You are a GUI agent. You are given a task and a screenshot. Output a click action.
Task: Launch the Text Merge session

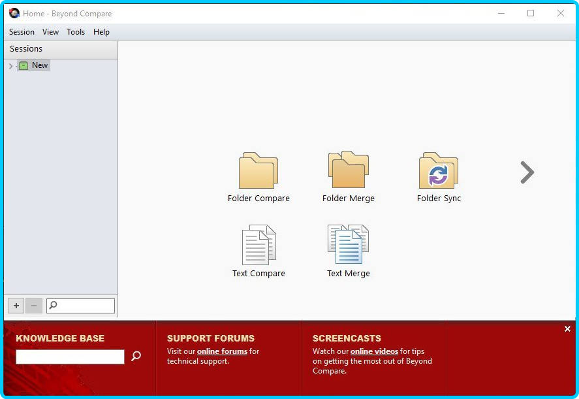click(348, 251)
